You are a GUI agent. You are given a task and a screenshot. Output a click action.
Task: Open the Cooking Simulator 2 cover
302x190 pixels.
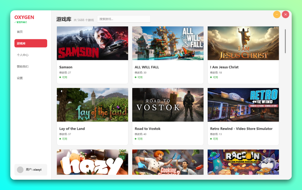click(x=168, y=162)
